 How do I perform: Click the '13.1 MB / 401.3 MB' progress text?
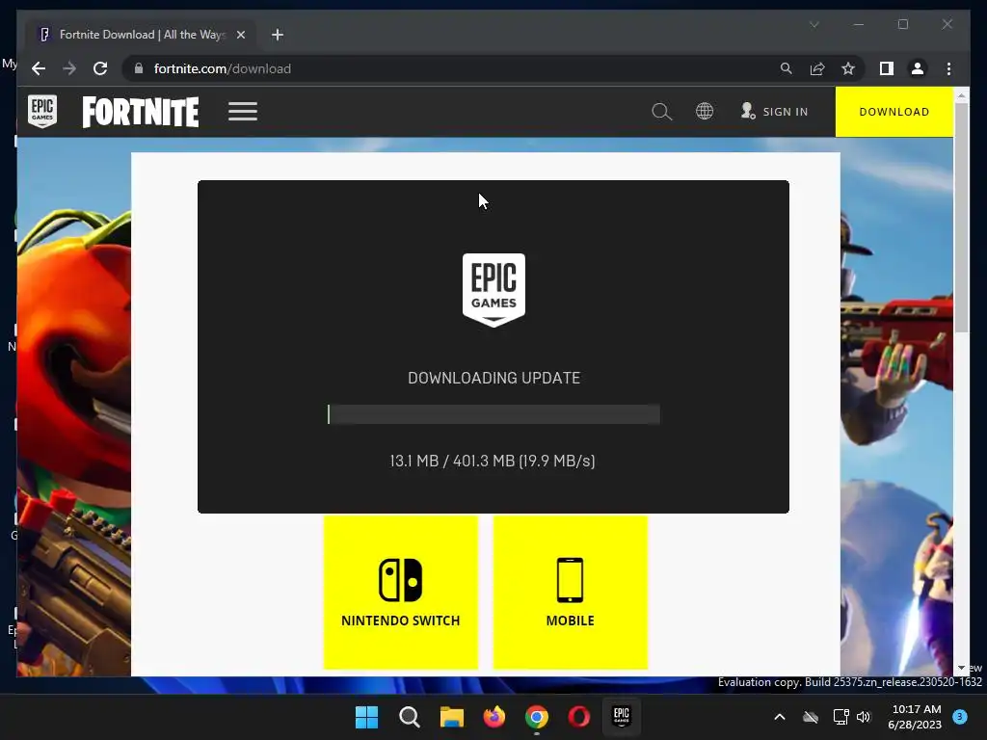coord(493,461)
